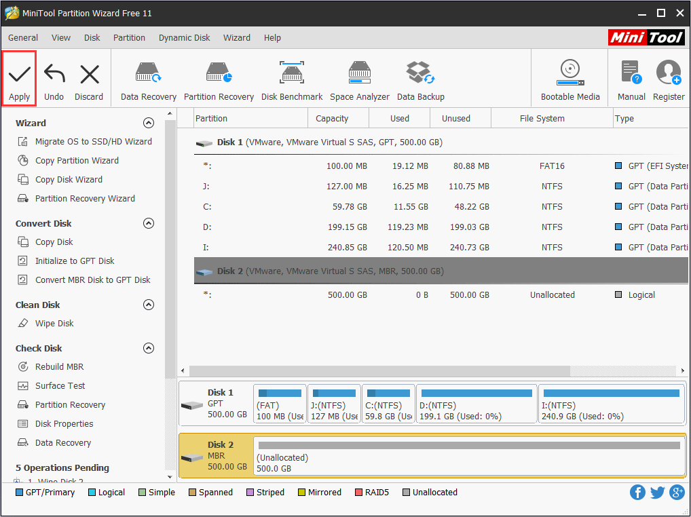Select the C: partition row
Image resolution: width=691 pixels, height=517 pixels.
point(441,206)
